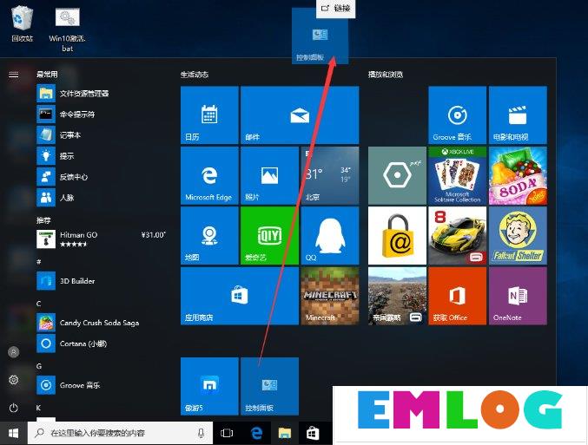The image size is (588, 445).
Task: Open the 电影和电视 tile
Action: click(518, 115)
